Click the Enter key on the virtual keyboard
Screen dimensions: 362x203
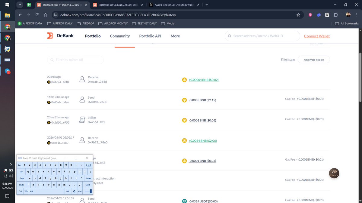[x=88, y=178]
